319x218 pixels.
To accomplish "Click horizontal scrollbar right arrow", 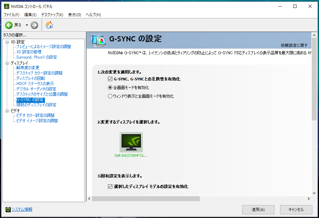I will [309, 198].
